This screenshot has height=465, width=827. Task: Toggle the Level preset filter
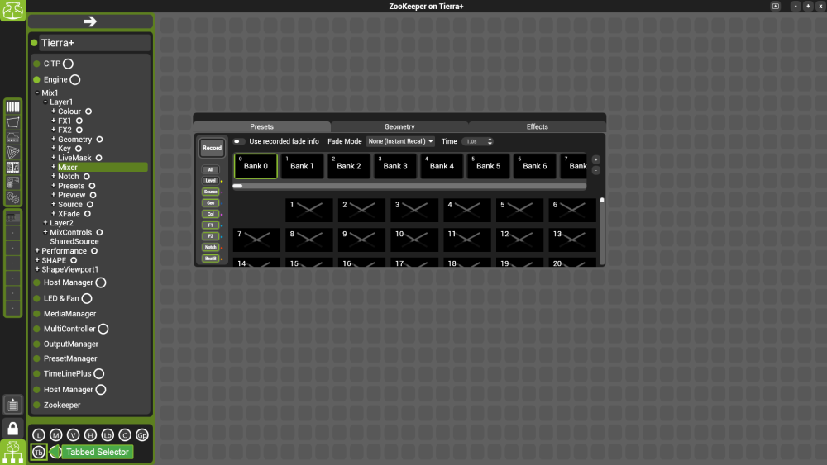[210, 181]
